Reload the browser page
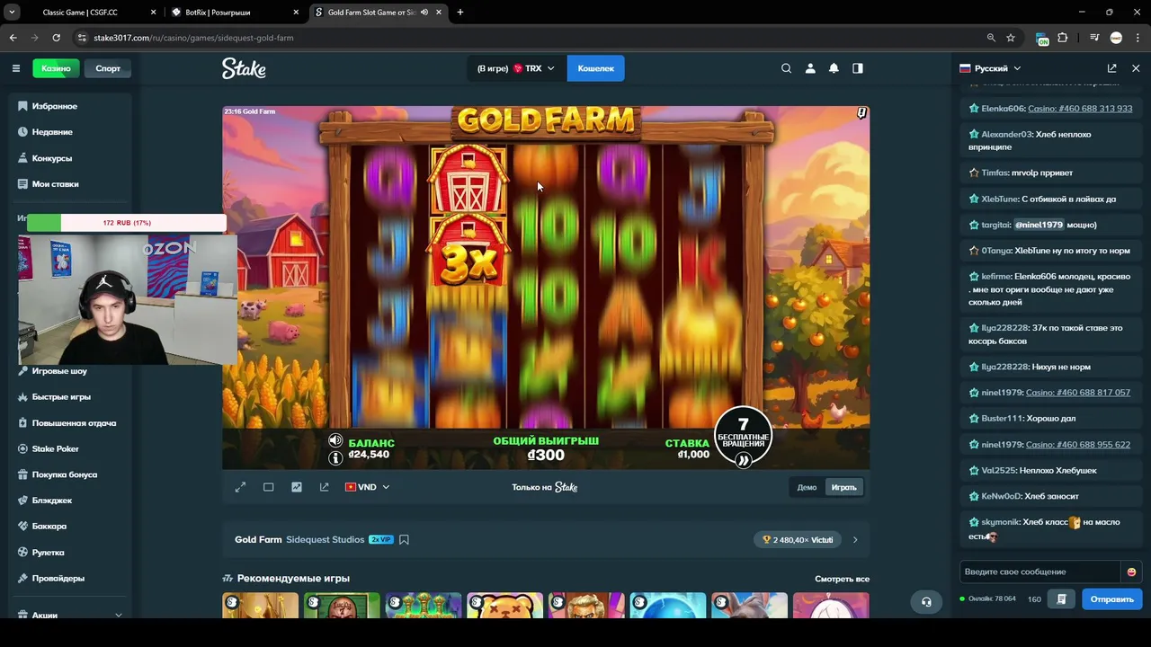 [56, 38]
